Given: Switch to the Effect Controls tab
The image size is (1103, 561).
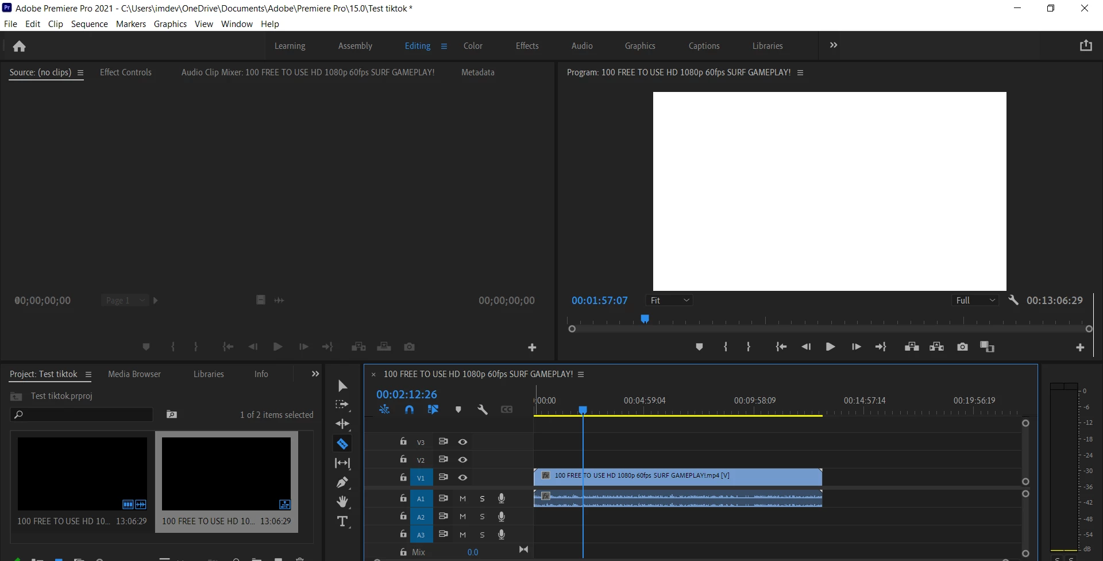Looking at the screenshot, I should click(x=125, y=72).
